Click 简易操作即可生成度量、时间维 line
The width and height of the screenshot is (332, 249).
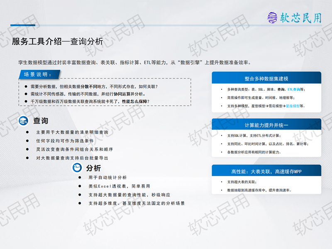[x=261, y=98]
